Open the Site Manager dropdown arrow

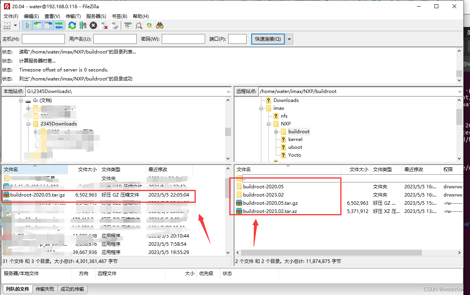(16, 25)
